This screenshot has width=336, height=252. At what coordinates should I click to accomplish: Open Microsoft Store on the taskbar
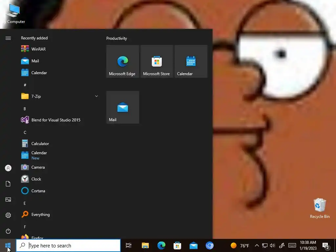pyautogui.click(x=178, y=245)
